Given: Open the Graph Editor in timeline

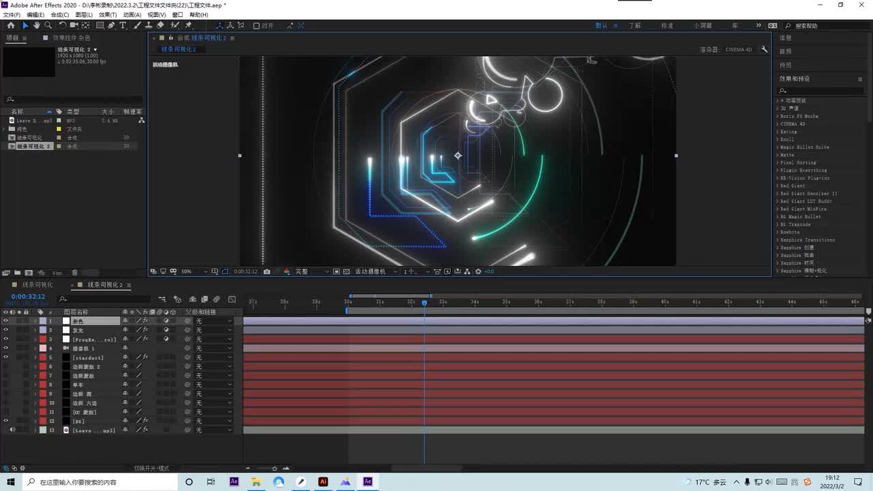Looking at the screenshot, I should (232, 299).
